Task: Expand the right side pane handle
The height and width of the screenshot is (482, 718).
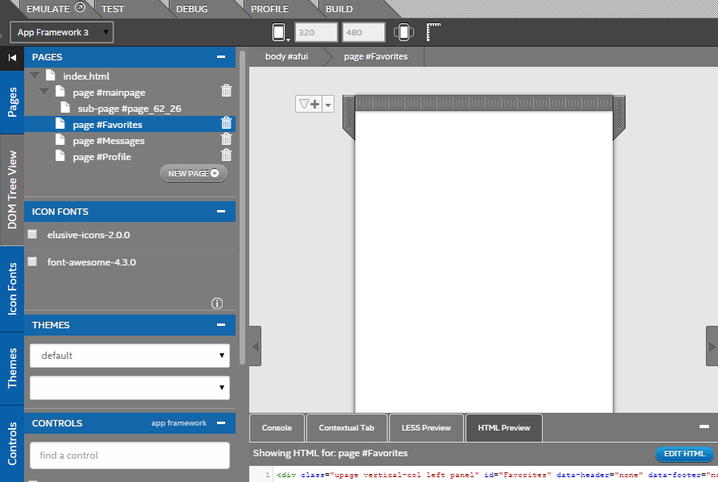Action: point(712,346)
